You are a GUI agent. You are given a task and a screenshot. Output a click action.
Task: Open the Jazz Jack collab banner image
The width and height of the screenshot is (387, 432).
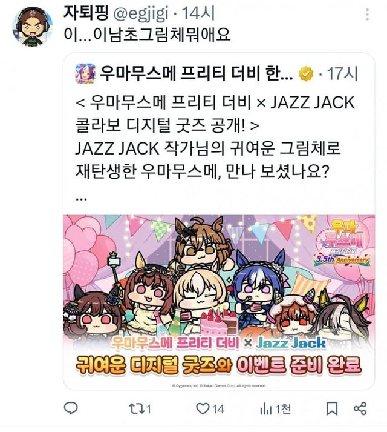click(x=219, y=302)
